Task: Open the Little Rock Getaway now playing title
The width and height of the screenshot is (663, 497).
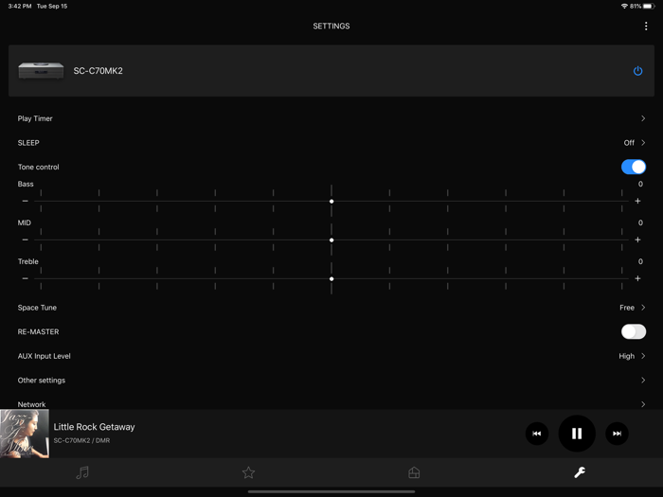Action: pos(94,427)
